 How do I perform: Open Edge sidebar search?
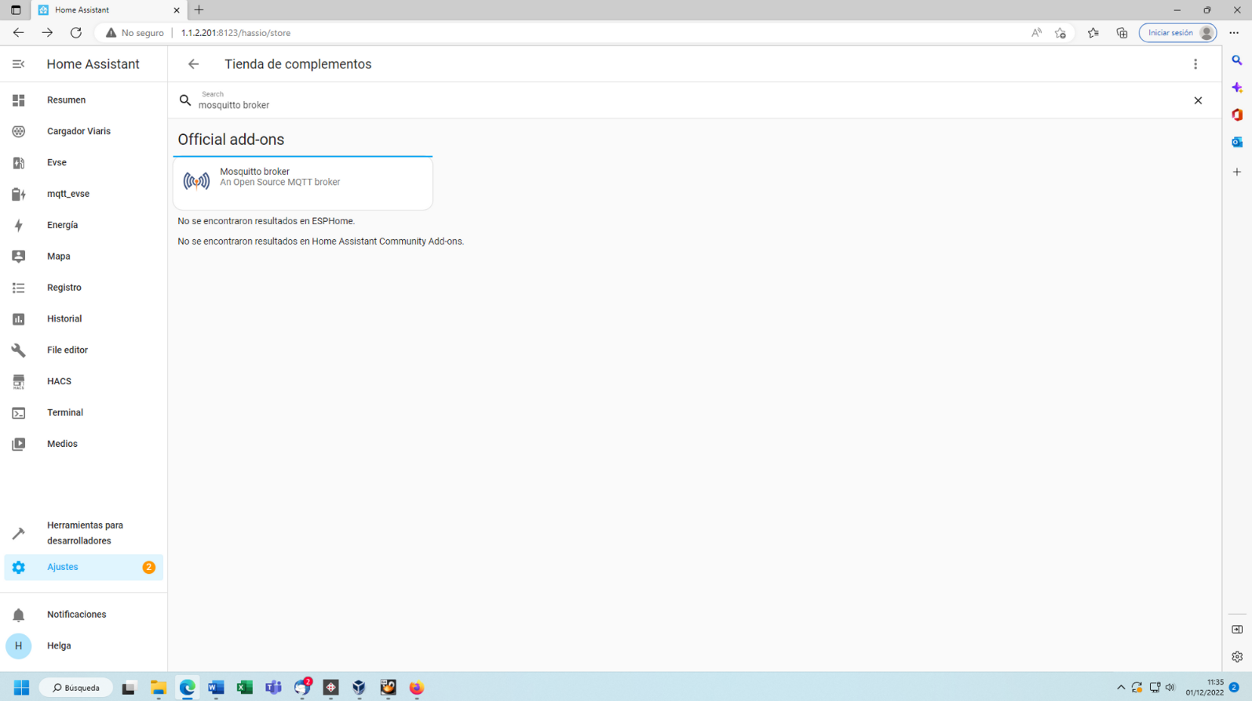click(x=1237, y=60)
